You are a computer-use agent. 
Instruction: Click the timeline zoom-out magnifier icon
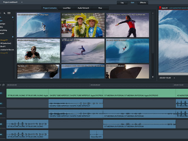tap(3, 85)
